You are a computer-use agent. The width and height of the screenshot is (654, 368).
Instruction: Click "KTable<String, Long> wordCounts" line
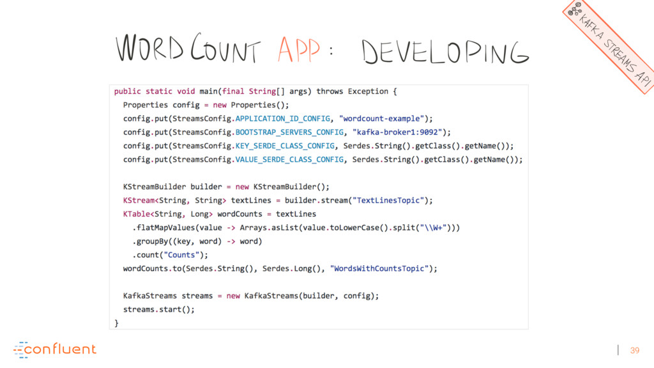[220, 214]
